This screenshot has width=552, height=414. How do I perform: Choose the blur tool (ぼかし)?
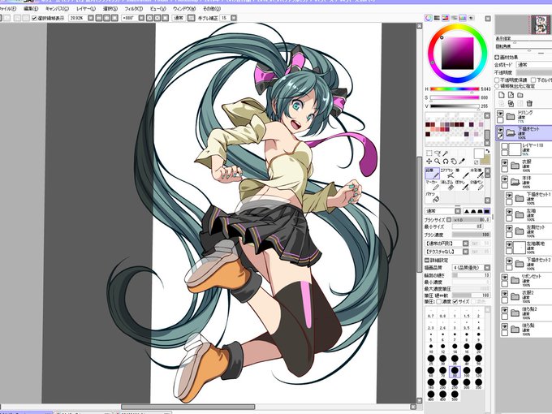pyautogui.click(x=462, y=185)
